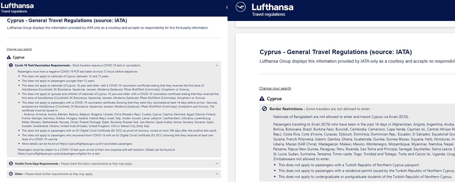Screen dimensions: 455x182
Task: Click 'Nationals of Bangladesh are not allowed to enter' line
Action: coord(341,117)
